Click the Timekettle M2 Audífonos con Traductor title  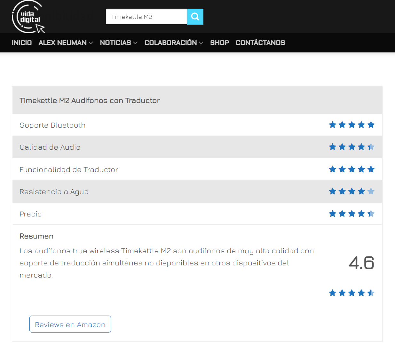pyautogui.click(x=90, y=100)
